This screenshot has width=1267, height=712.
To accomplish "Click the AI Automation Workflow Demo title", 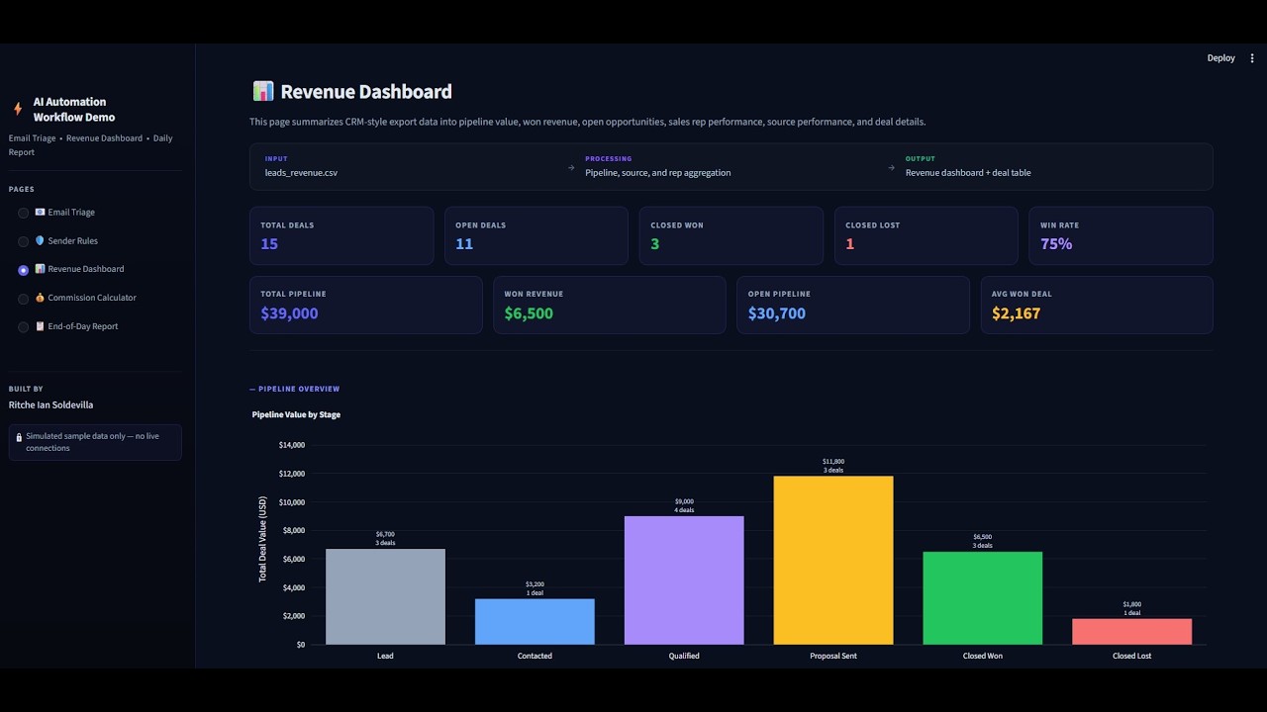I will coord(74,109).
